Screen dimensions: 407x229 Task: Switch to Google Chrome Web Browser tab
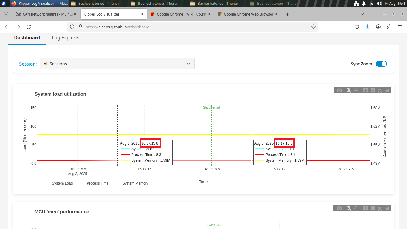[248, 14]
